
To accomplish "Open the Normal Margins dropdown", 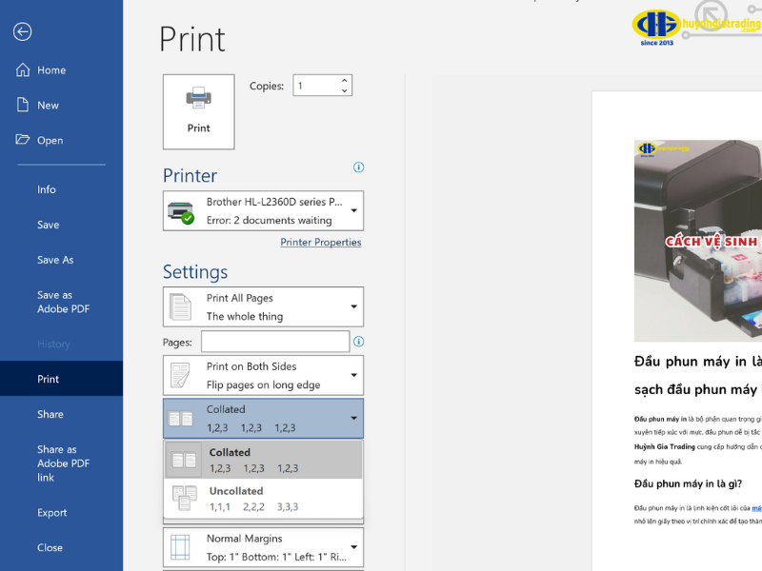I will (263, 547).
